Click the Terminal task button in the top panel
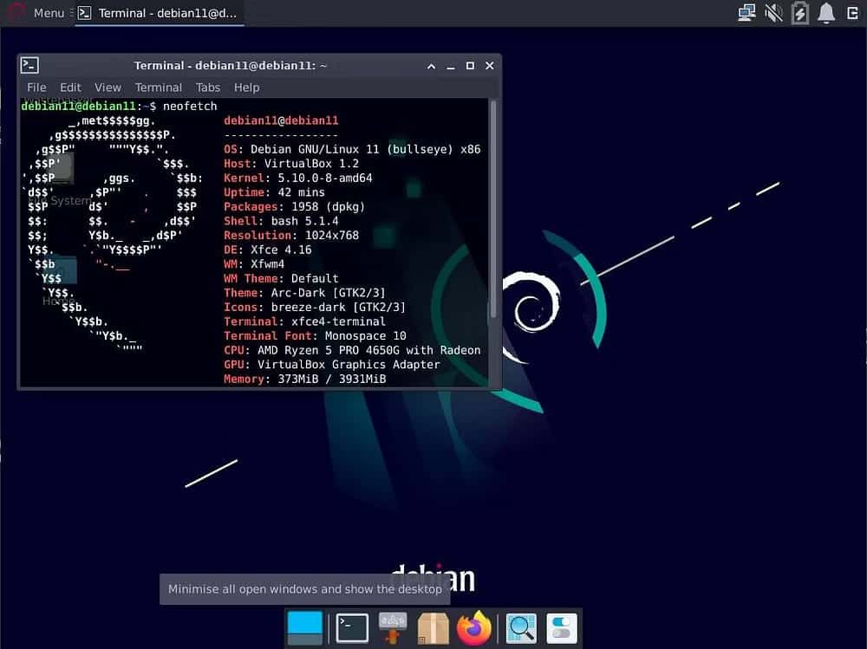Viewport: 867px width, 649px height. (160, 13)
